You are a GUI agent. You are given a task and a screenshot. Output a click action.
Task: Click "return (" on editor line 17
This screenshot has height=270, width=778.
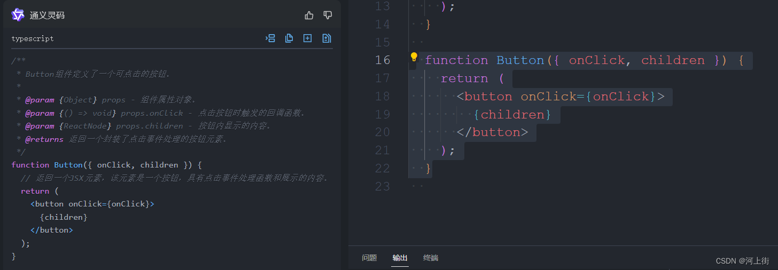472,78
